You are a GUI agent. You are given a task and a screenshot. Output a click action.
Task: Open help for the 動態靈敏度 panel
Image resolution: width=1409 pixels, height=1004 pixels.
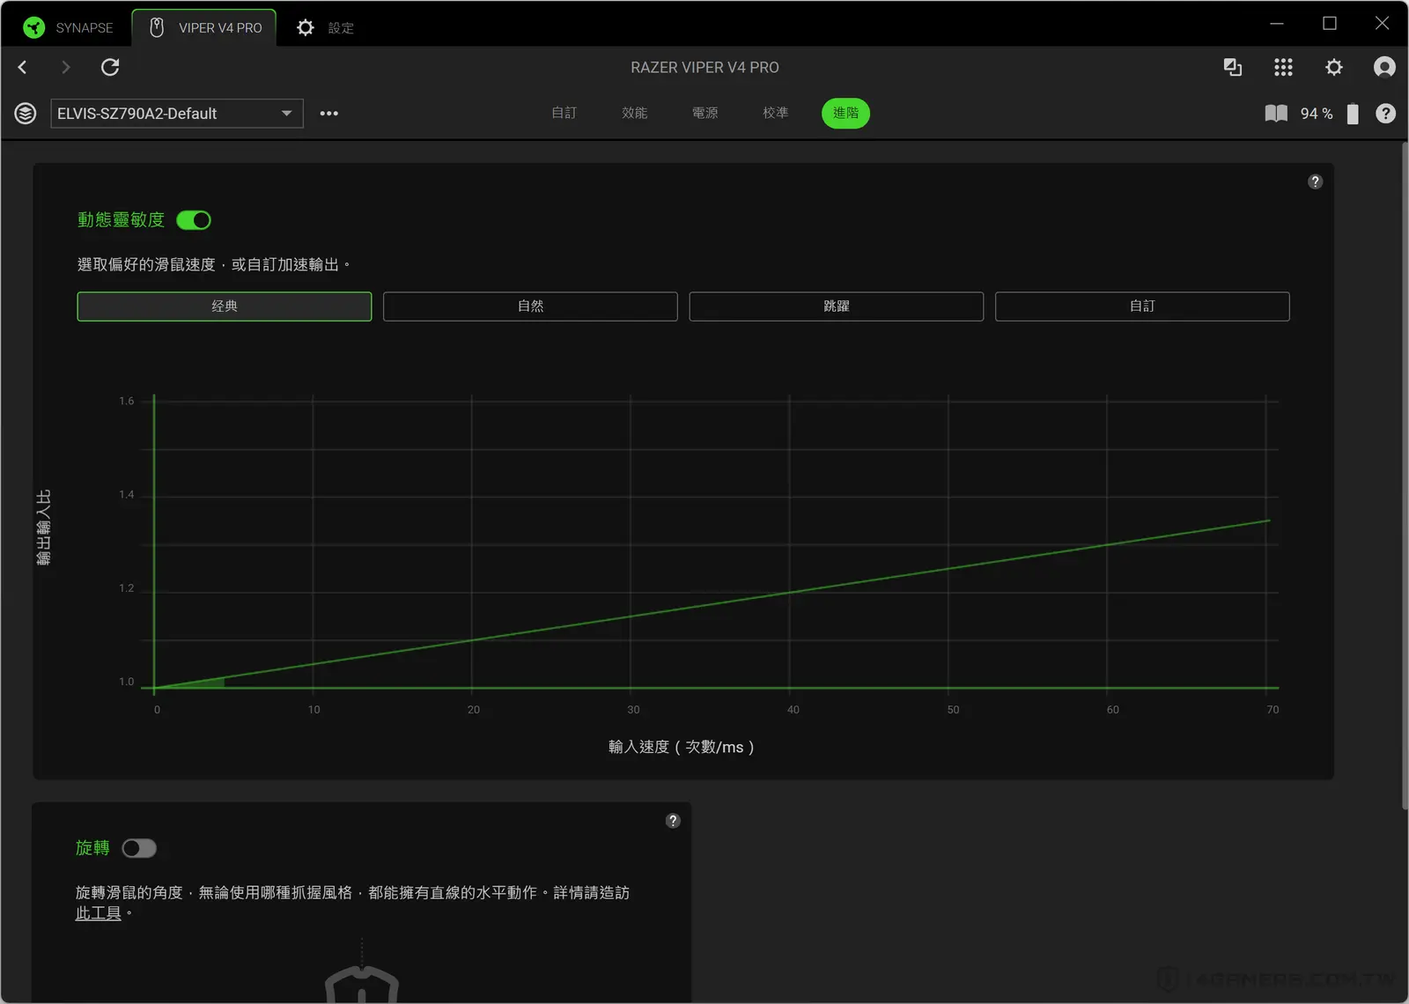1315,181
